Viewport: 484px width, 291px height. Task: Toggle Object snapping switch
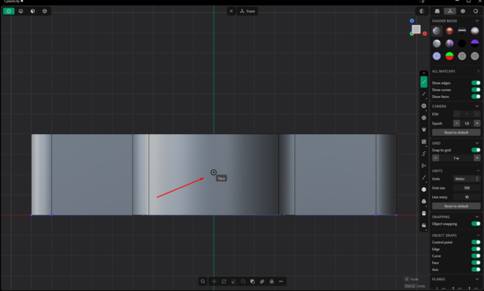(476, 224)
